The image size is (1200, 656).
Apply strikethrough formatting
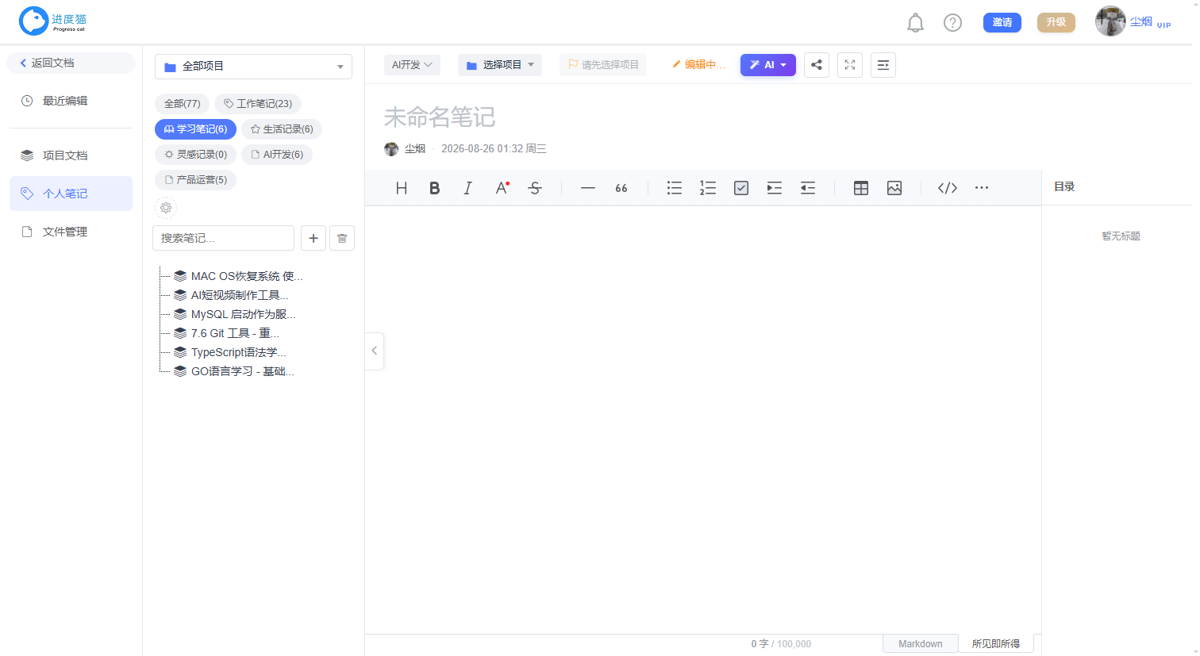tap(535, 188)
